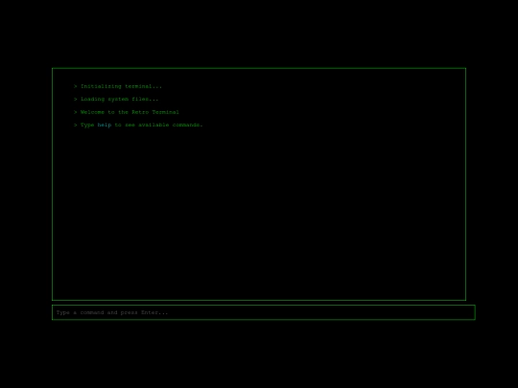Focus the 'Type a command and press Enter...' field
This screenshot has height=388, width=518.
coord(264,312)
